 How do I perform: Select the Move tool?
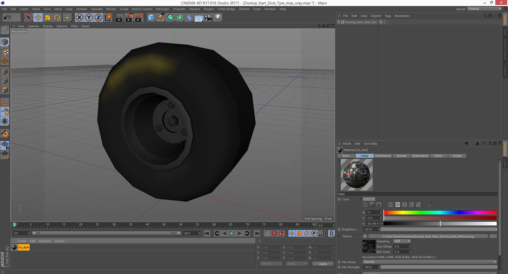[38, 18]
